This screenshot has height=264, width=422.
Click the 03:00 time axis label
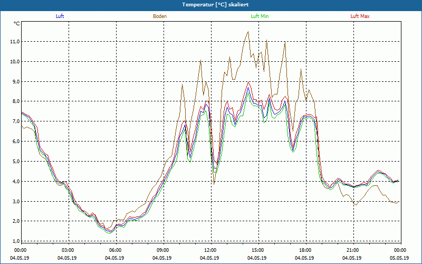(69, 250)
